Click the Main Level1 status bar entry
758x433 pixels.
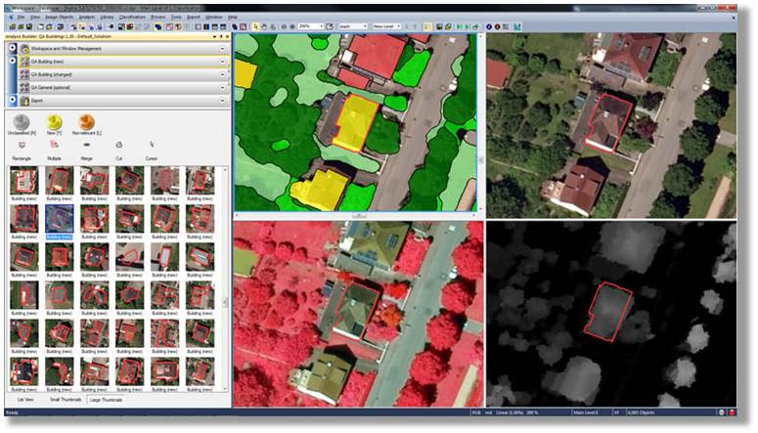pos(586,412)
